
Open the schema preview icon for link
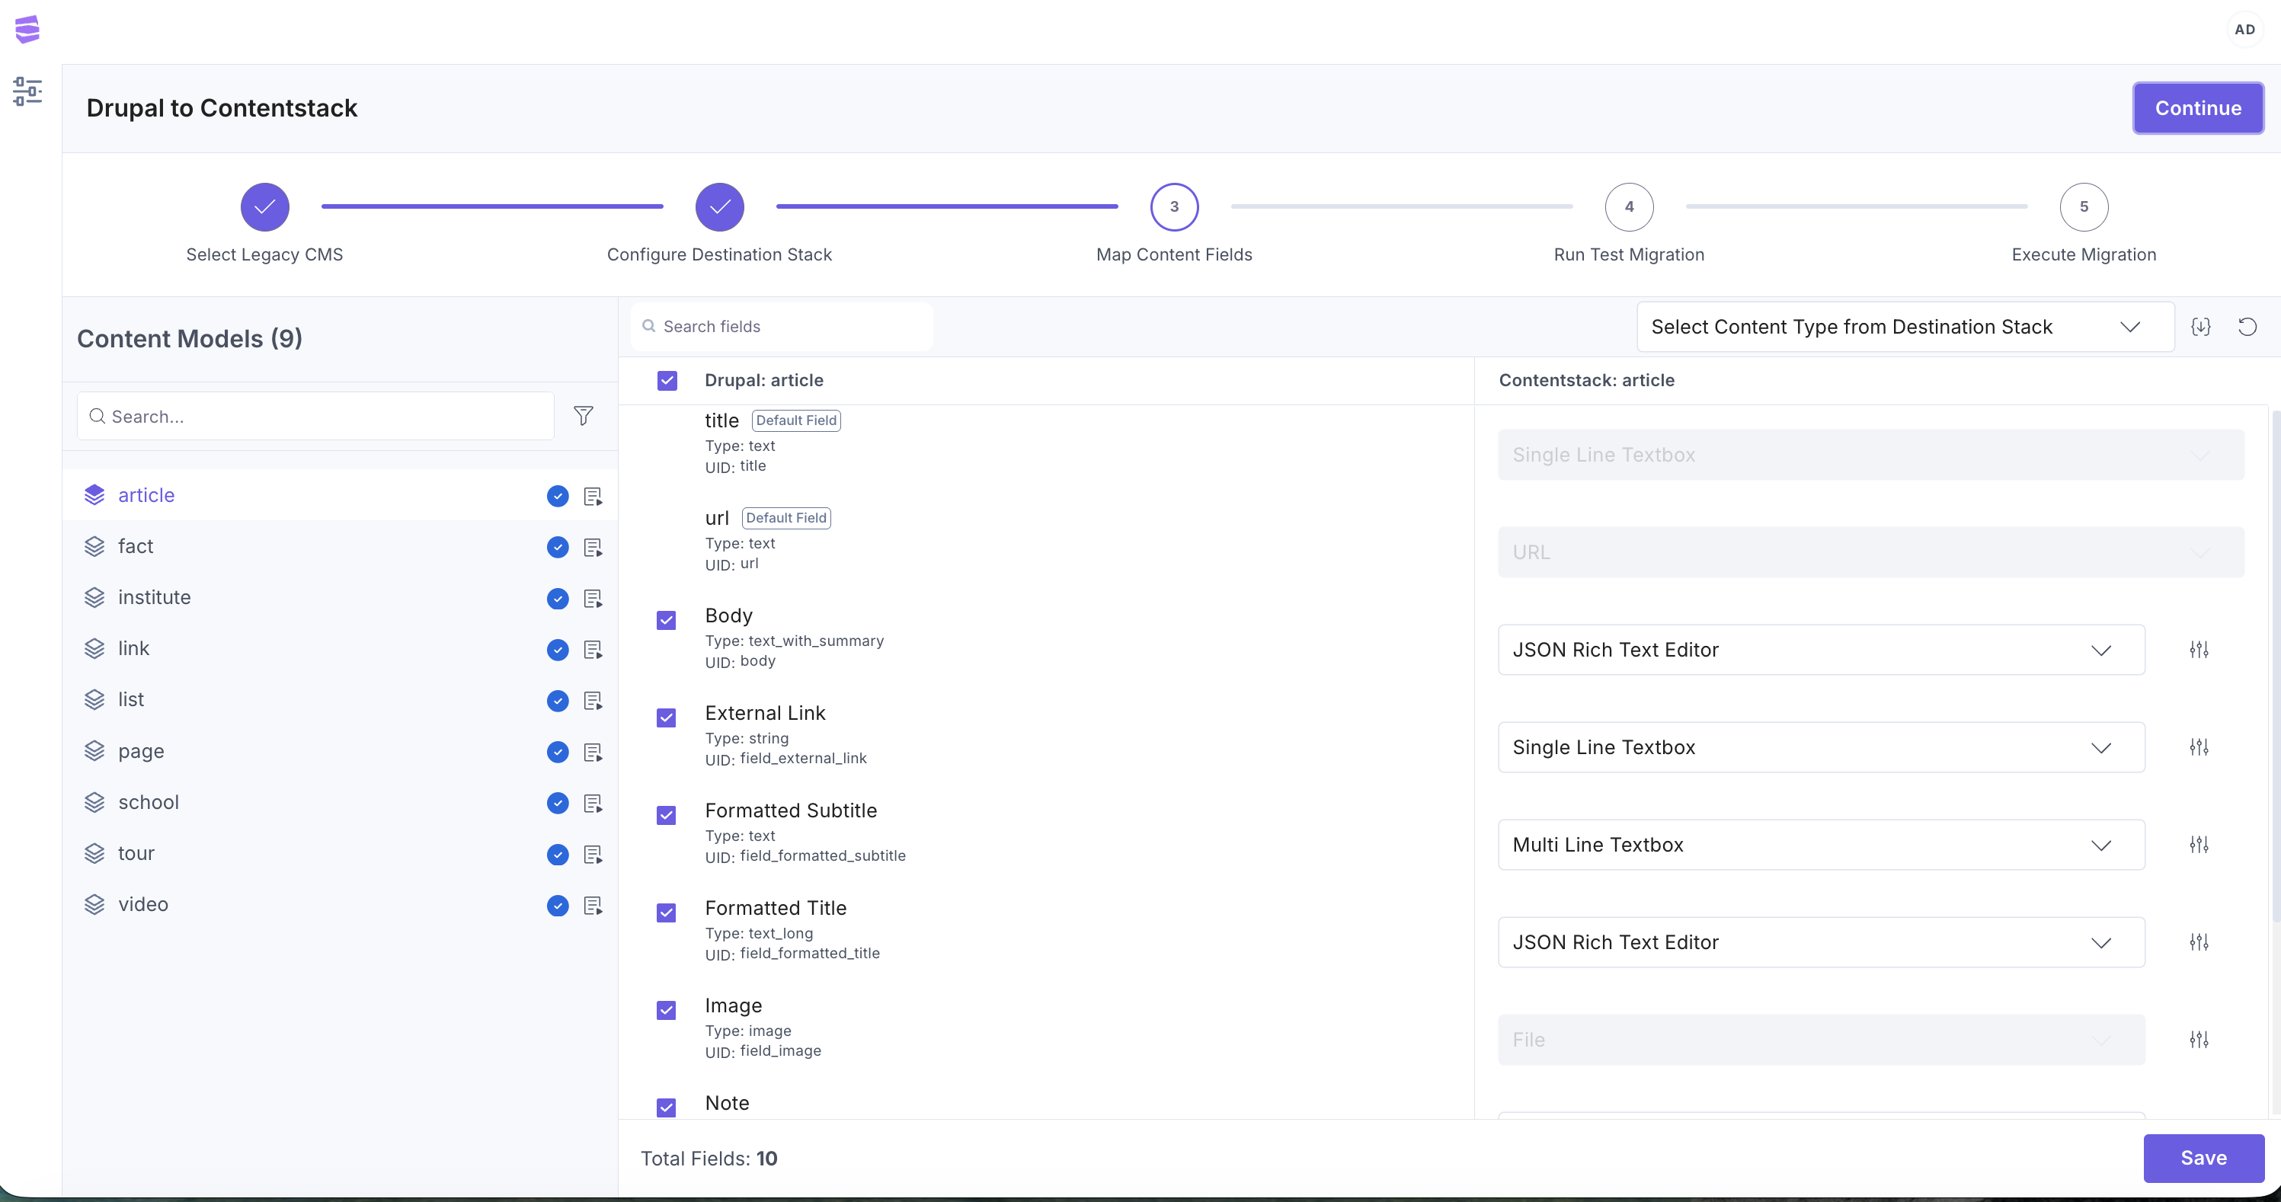coord(593,650)
